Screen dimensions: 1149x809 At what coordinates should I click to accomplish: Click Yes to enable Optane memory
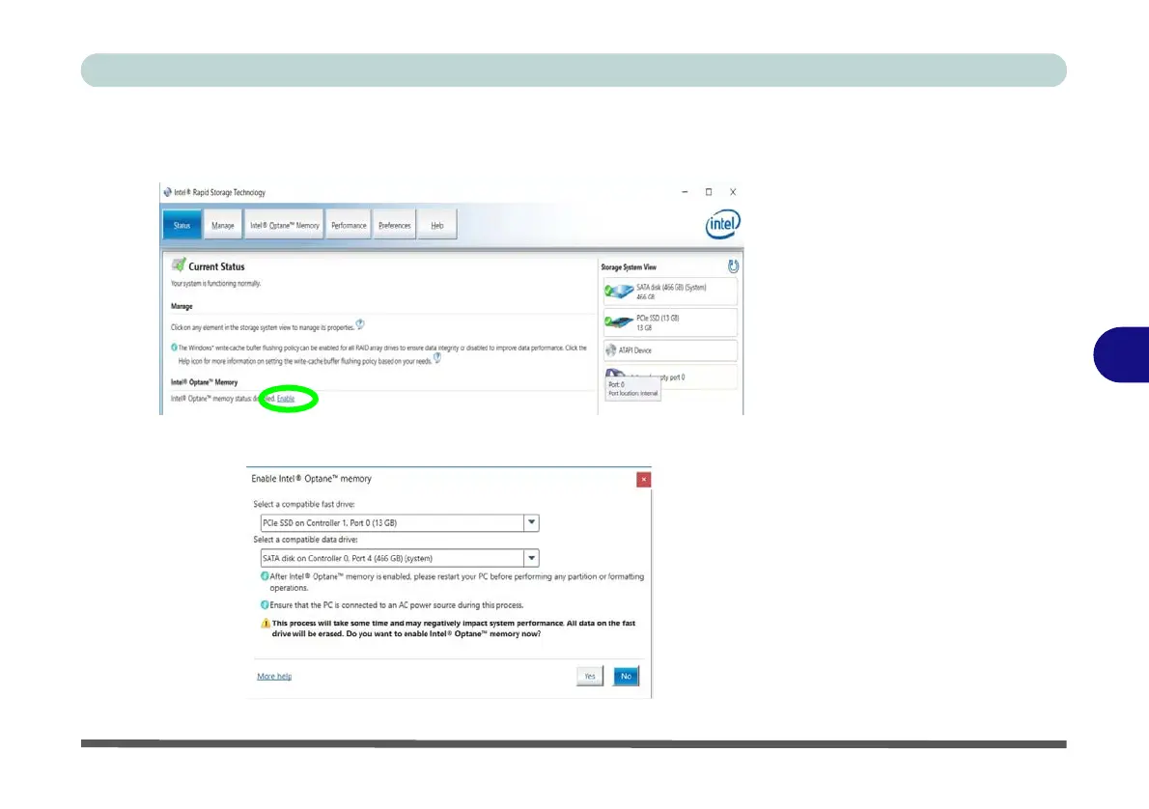coord(590,676)
